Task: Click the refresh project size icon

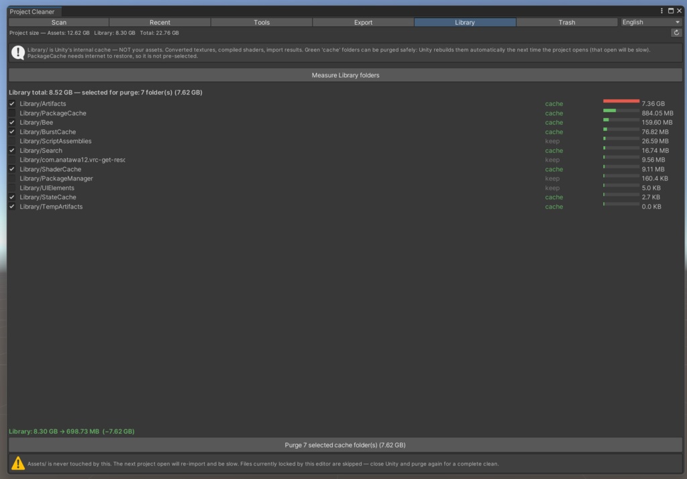Action: [676, 33]
